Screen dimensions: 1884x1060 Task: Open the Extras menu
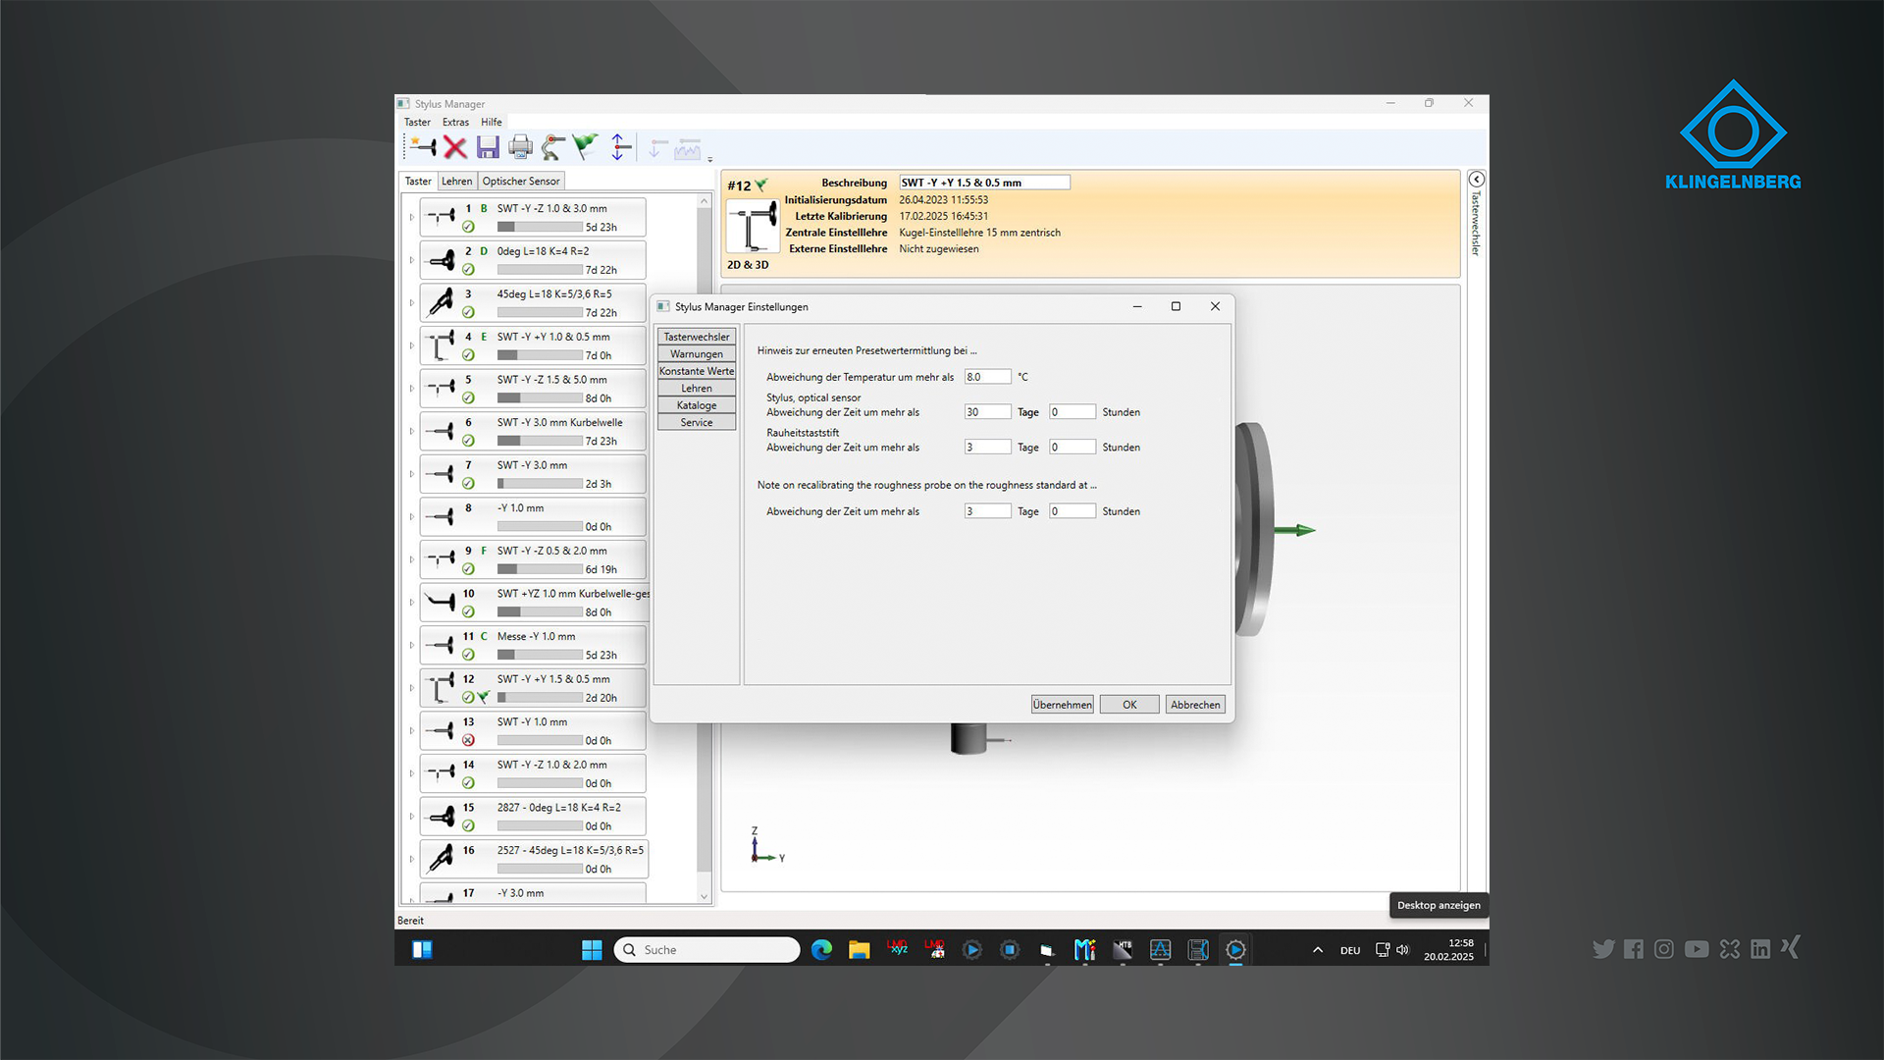point(455,123)
